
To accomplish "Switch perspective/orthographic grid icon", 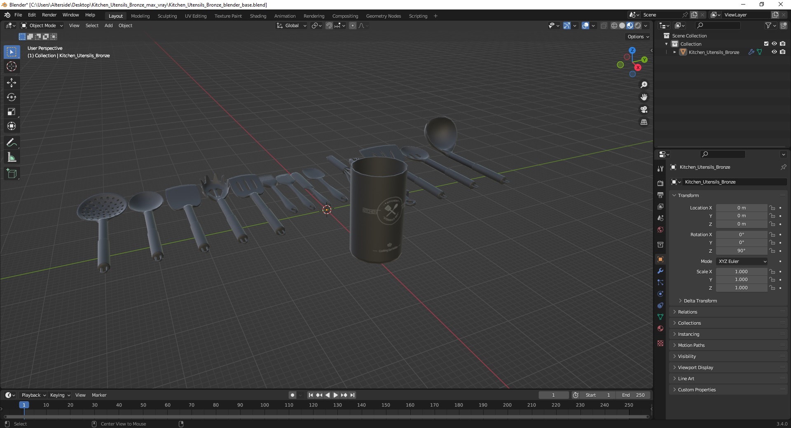I will (644, 122).
